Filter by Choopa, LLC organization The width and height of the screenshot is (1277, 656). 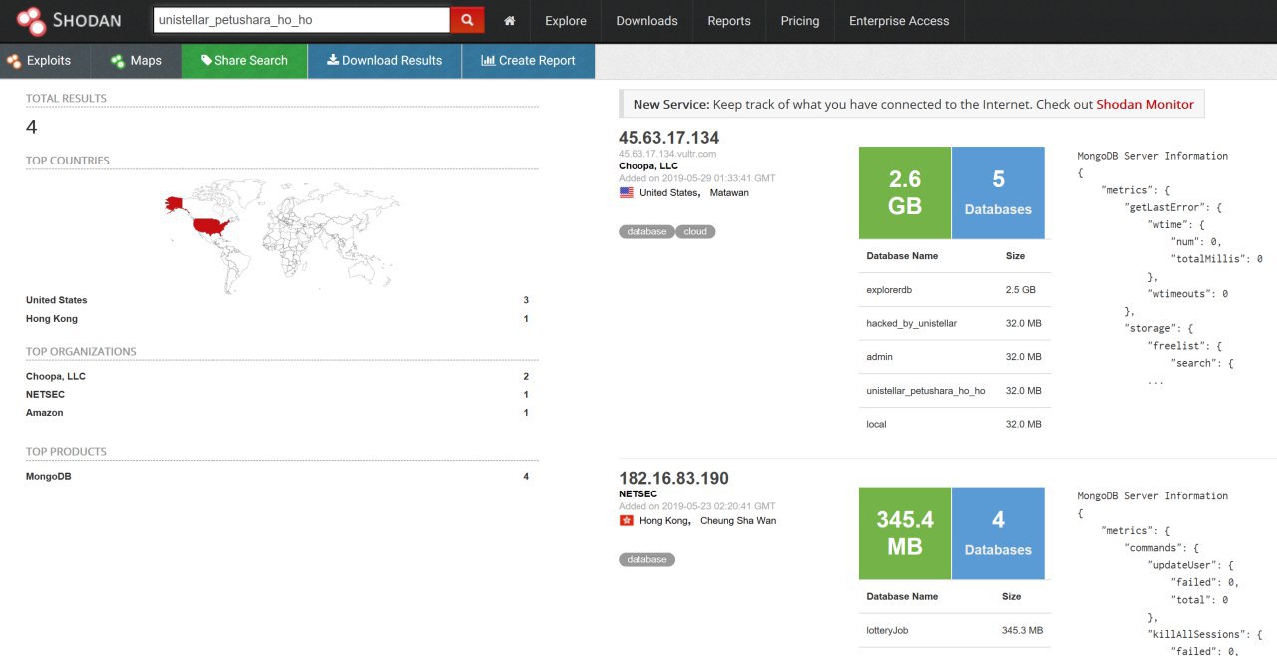56,376
